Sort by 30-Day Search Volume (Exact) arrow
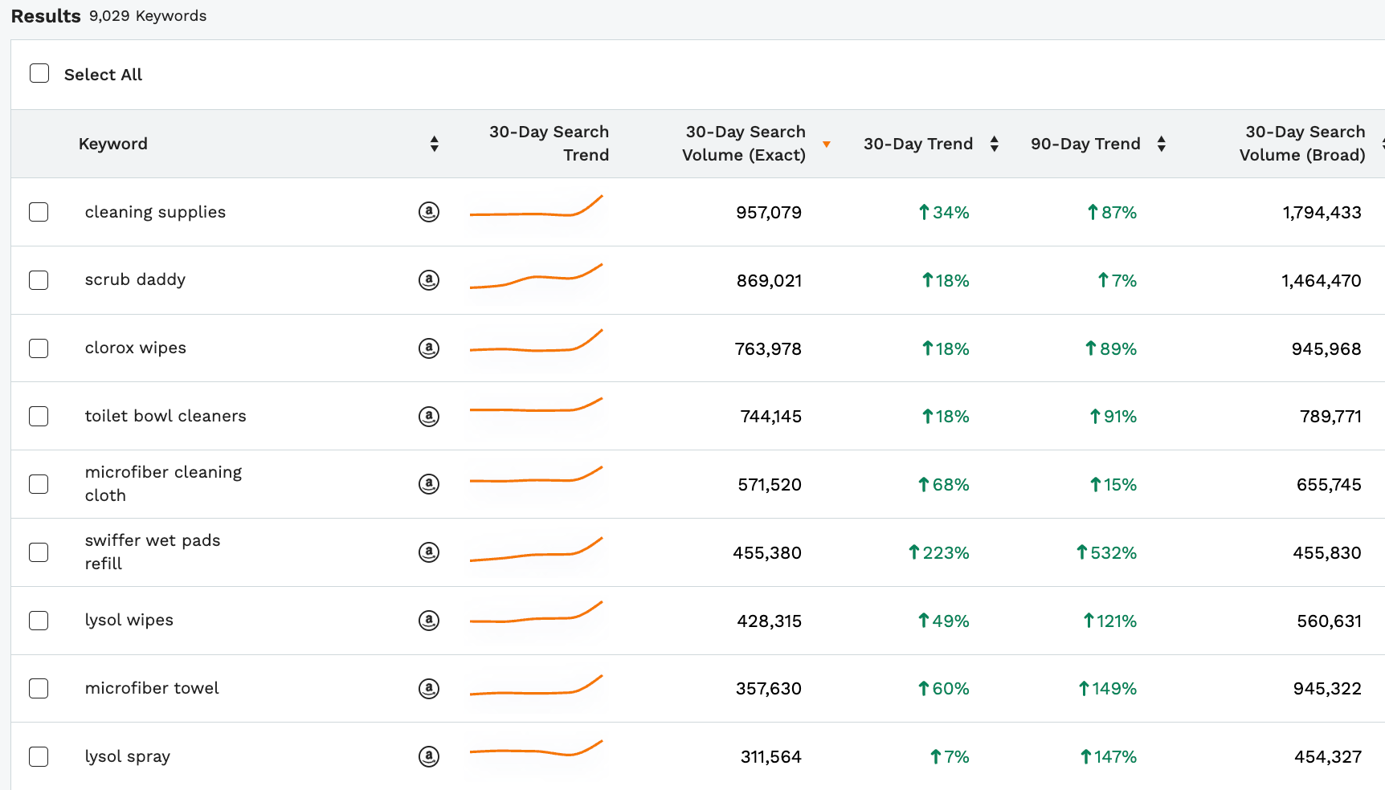 (826, 145)
